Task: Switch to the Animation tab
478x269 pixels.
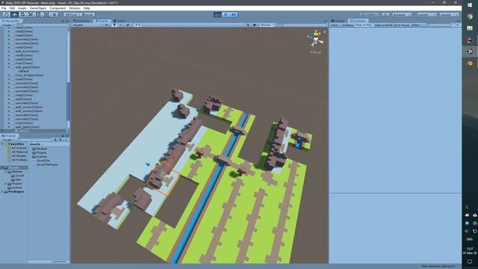Action: pyautogui.click(x=81, y=21)
